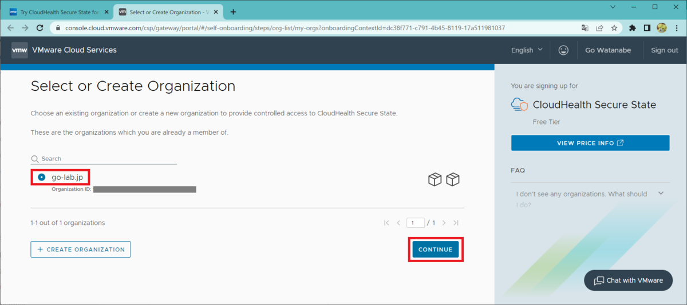
Task: Click the second service cube icon
Action: point(453,179)
